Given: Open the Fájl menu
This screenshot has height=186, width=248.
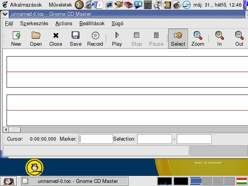Looking at the screenshot, I should (x=9, y=23).
